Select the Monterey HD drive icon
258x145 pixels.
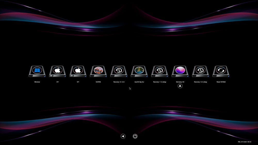180,71
